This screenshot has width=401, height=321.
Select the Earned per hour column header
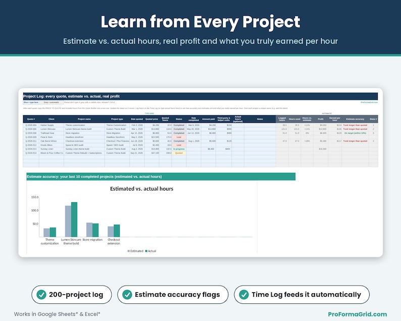coord(335,119)
